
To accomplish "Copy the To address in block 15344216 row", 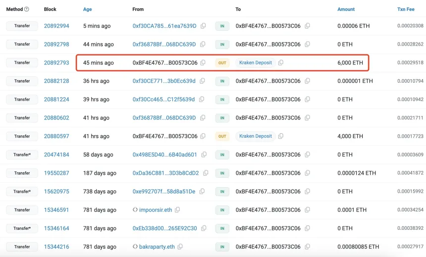I will [308, 247].
